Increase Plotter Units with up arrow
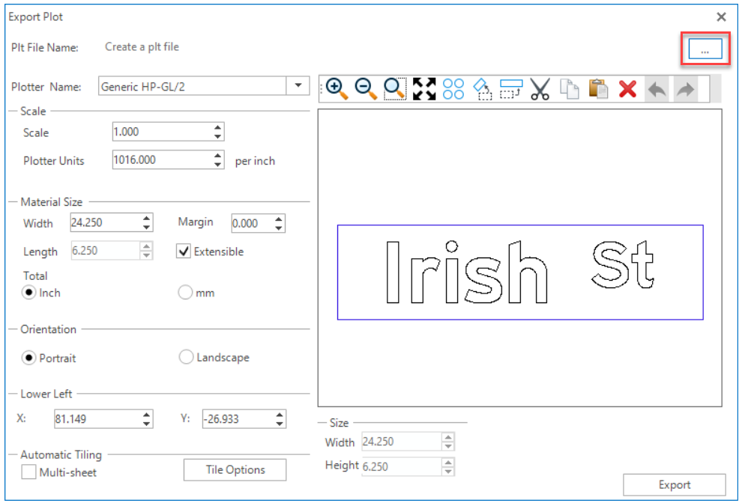This screenshot has height=503, width=742. pyautogui.click(x=217, y=156)
